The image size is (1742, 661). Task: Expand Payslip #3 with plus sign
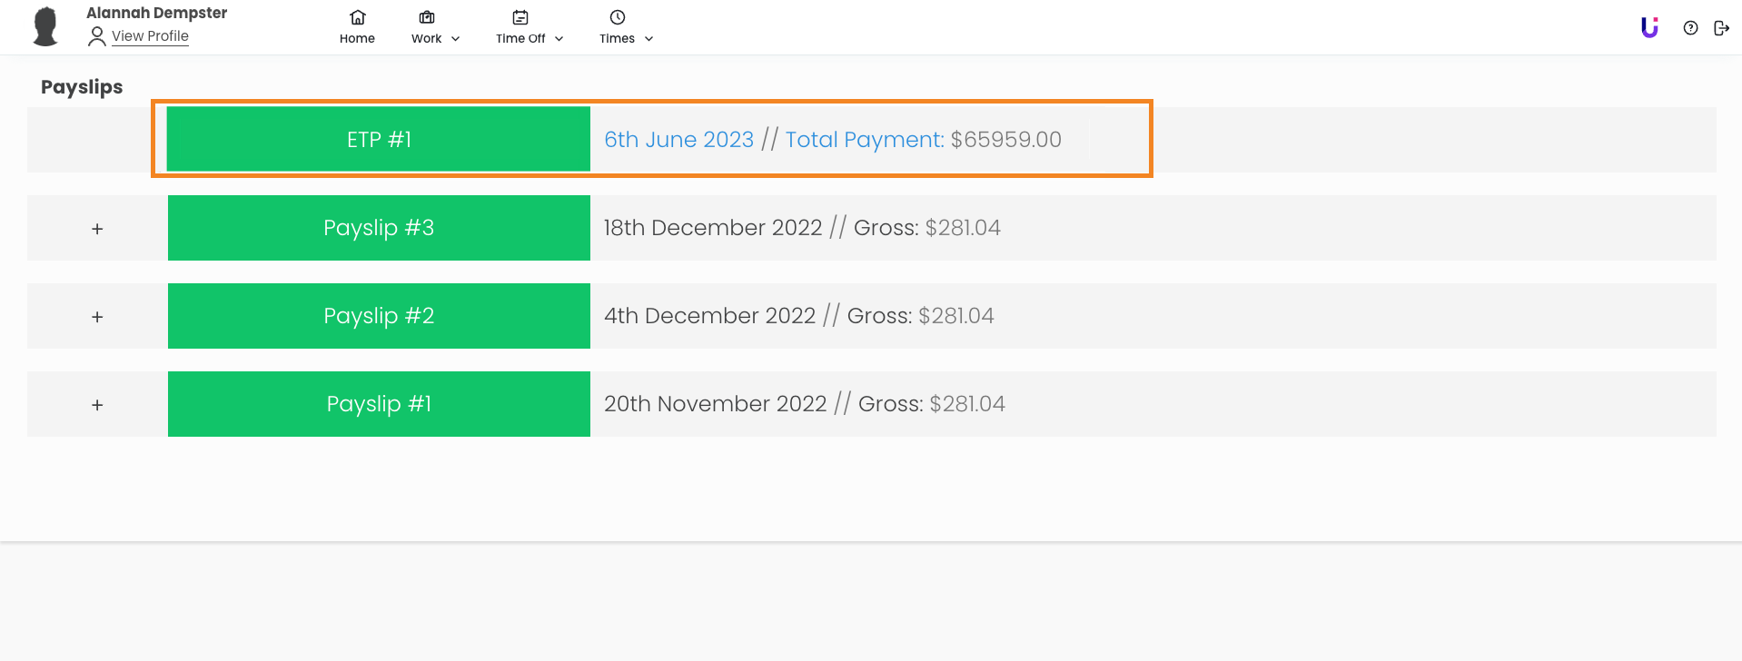[97, 229]
